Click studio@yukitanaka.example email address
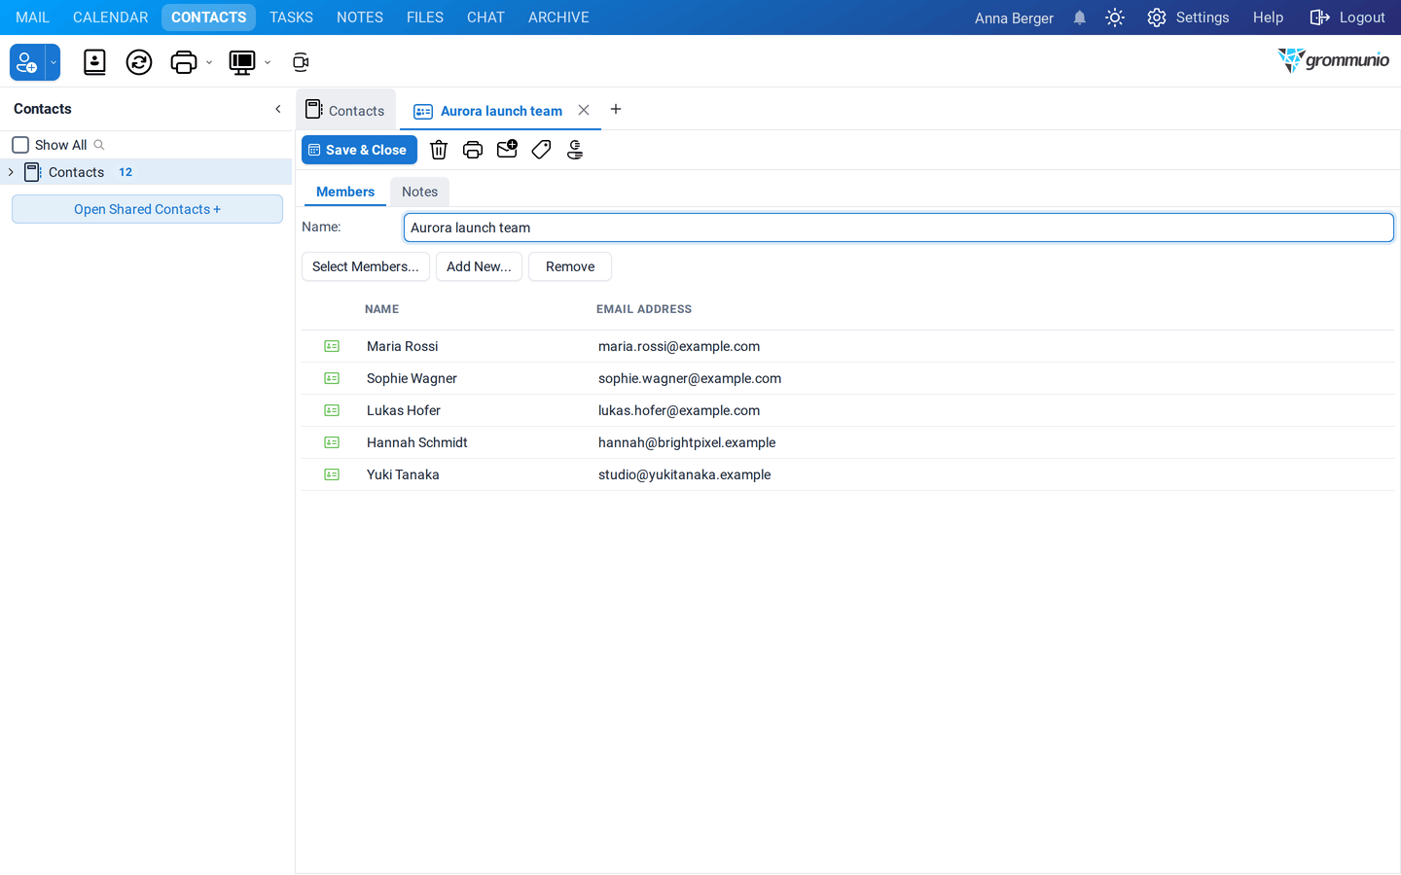The height and width of the screenshot is (875, 1401). point(684,474)
